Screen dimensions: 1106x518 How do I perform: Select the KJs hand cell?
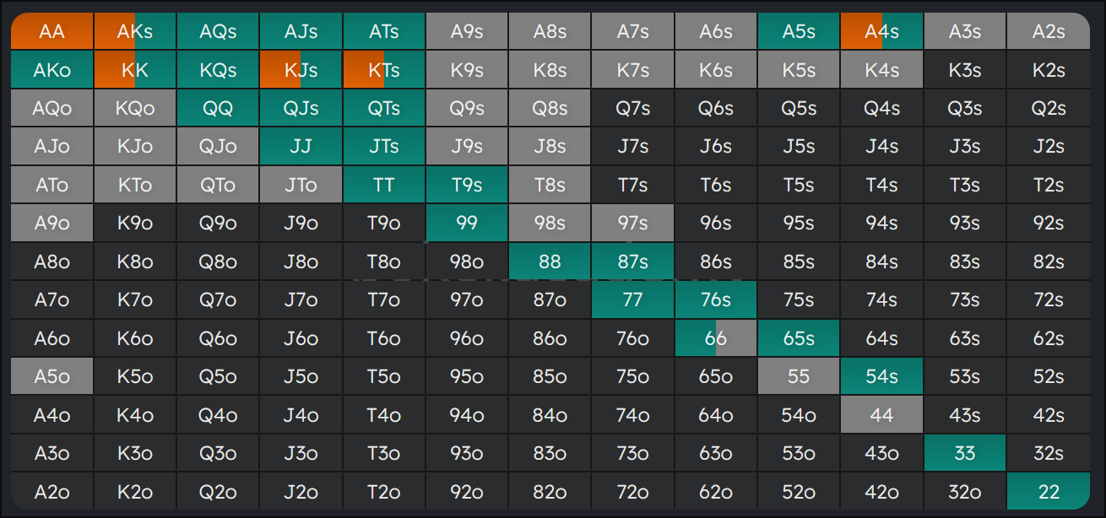click(301, 70)
